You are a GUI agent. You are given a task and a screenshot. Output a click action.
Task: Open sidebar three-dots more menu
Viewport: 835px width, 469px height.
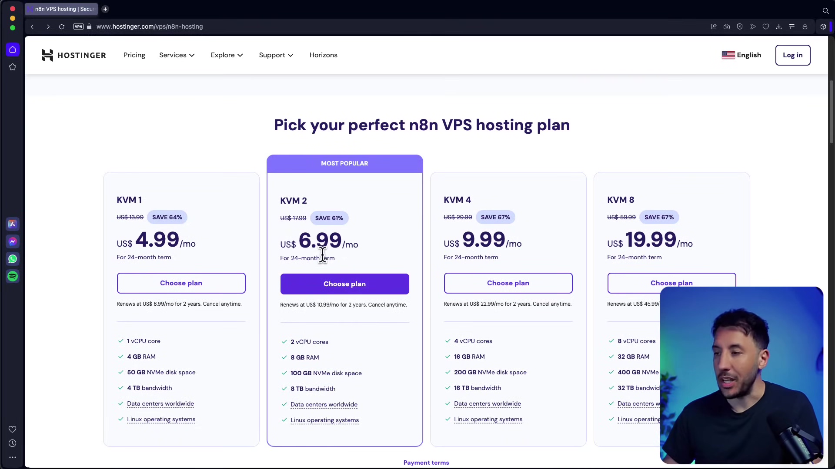click(13, 457)
